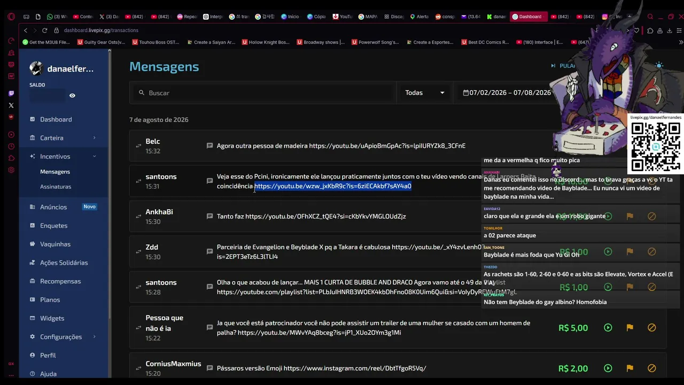
Task: Click the Opera logo menu button
Action: 11,17
